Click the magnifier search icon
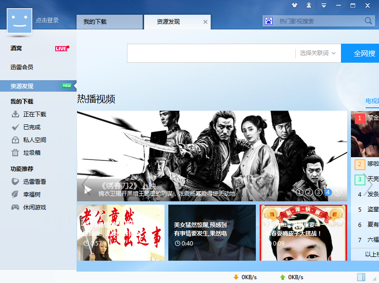This screenshot has height=283, width=379. click(x=368, y=21)
